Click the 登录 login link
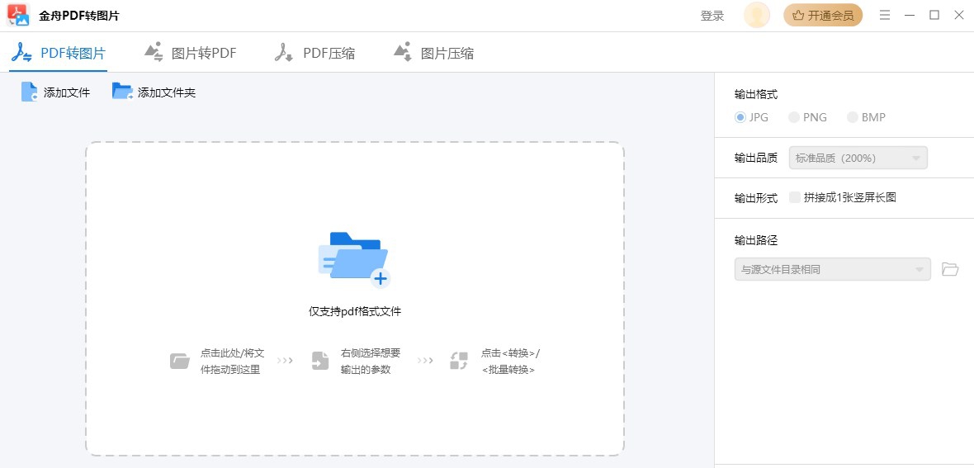 click(x=712, y=17)
